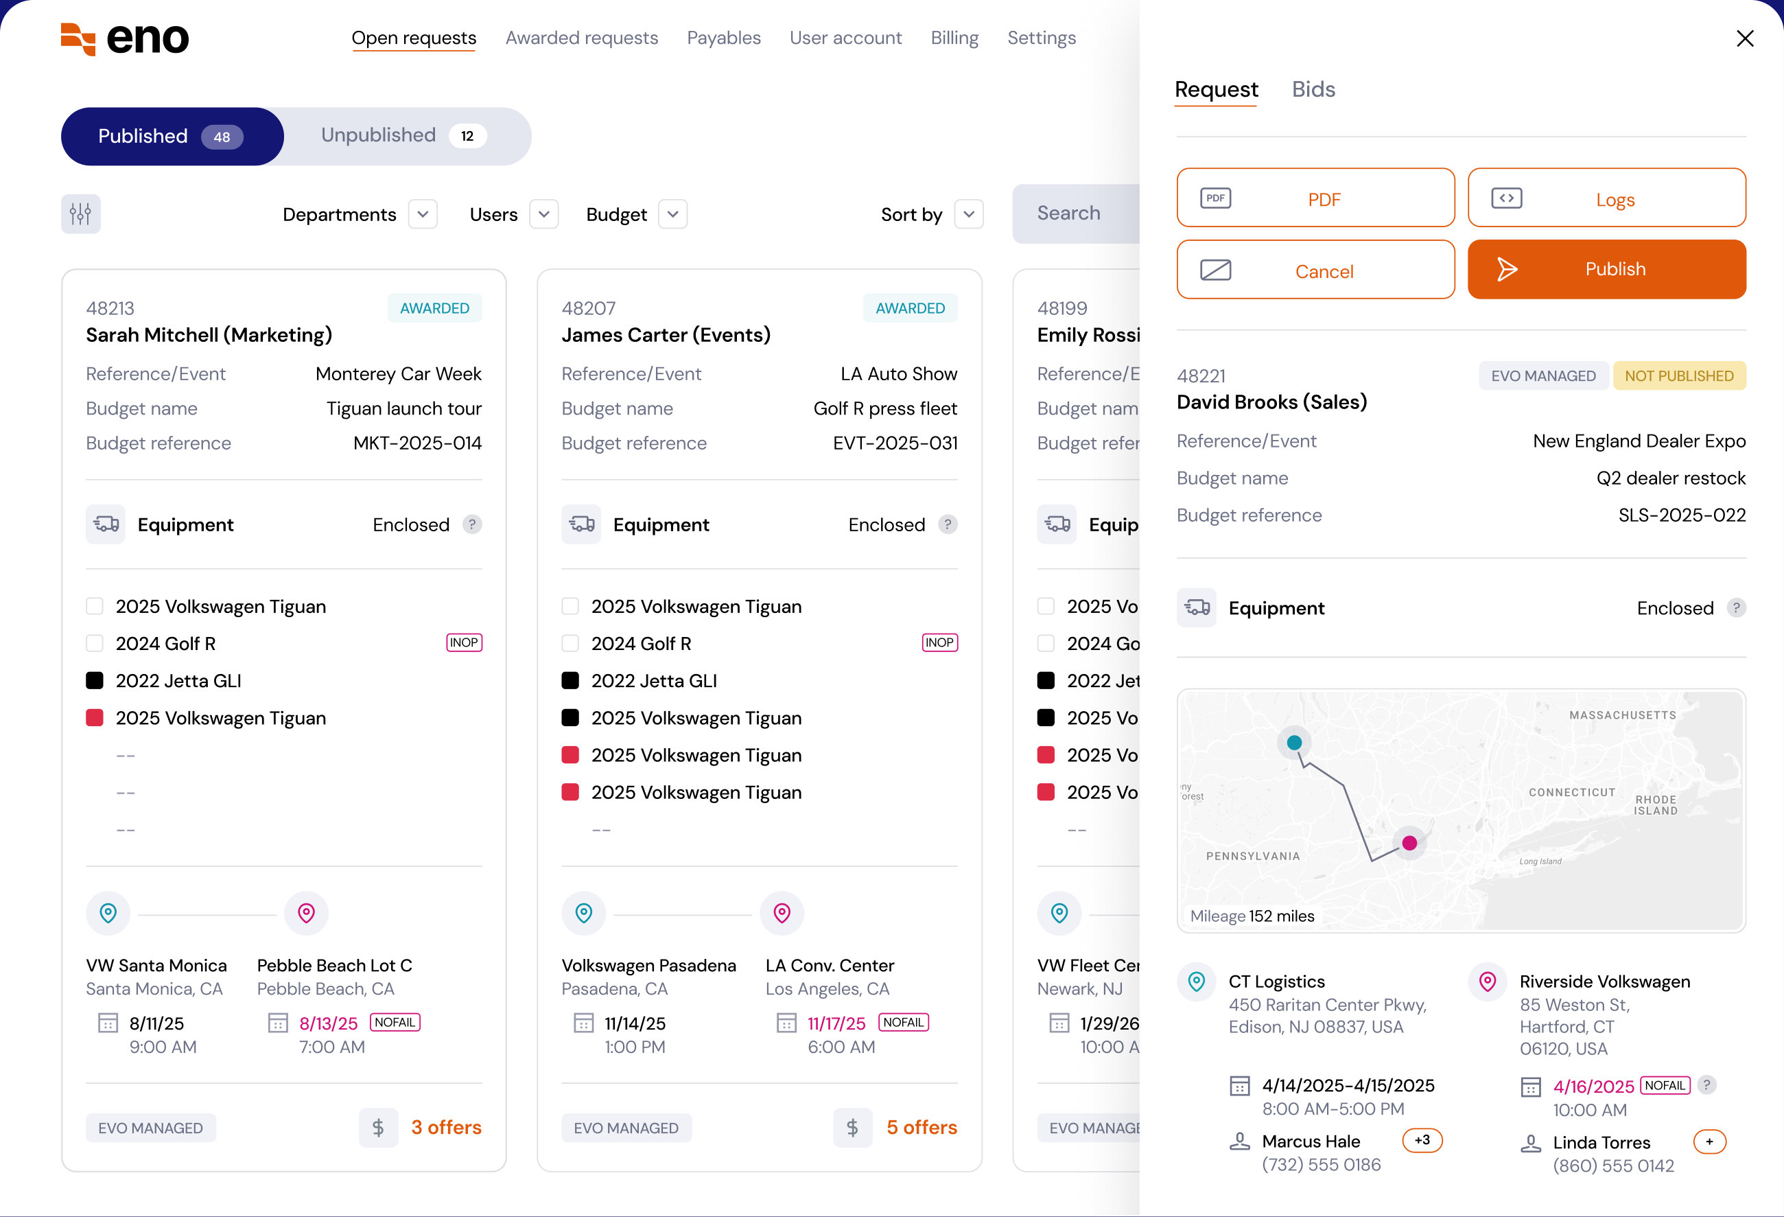Click dollar icon next to 5 offers
Image resolution: width=1784 pixels, height=1217 pixels.
coord(853,1128)
